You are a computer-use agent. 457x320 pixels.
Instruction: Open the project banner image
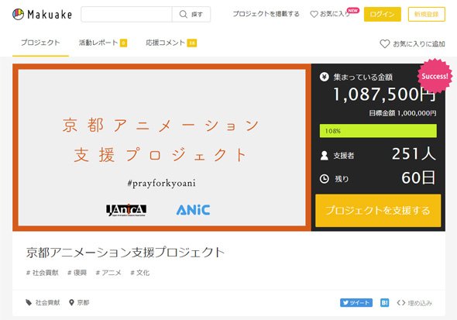point(162,147)
